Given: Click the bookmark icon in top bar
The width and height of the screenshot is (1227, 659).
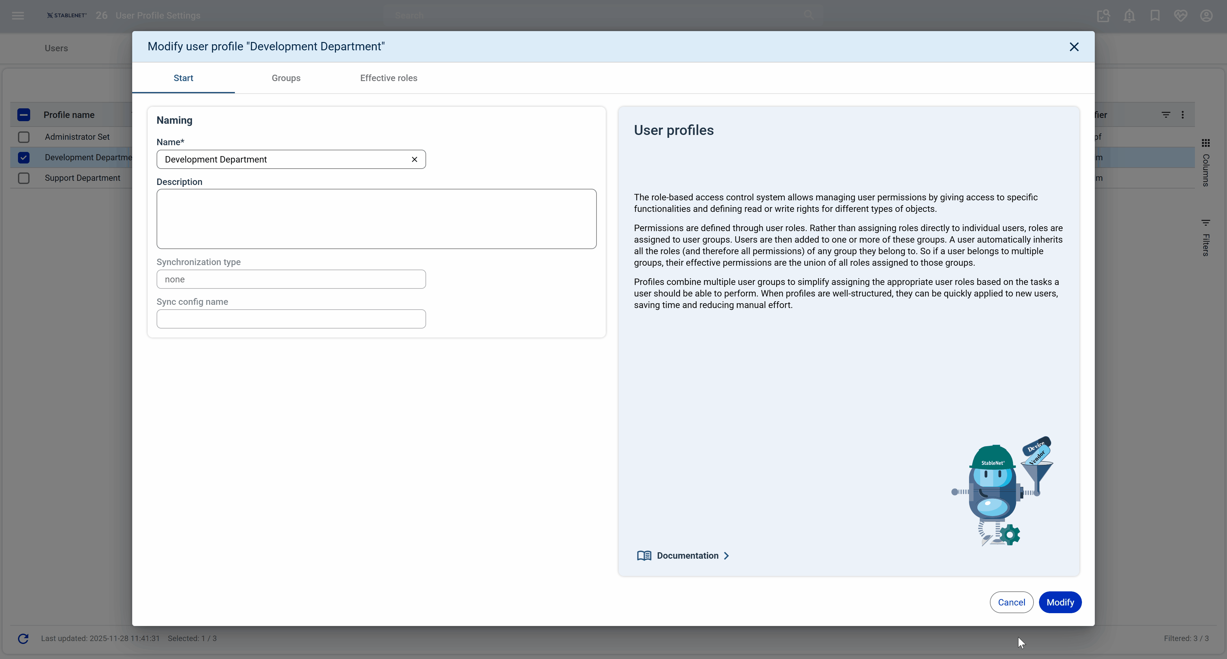Looking at the screenshot, I should click(x=1154, y=16).
